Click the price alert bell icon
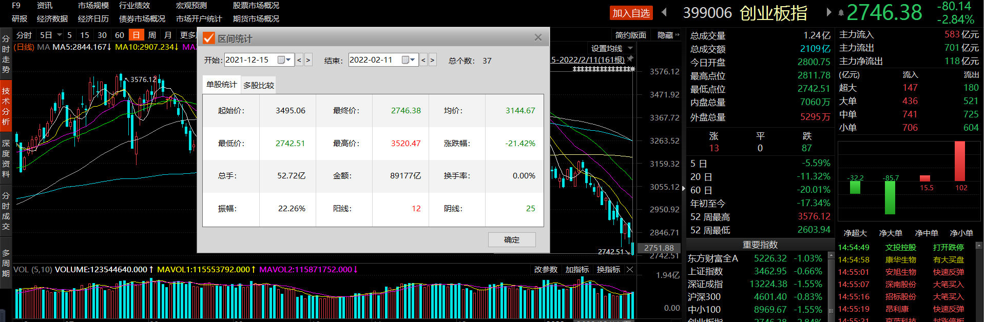 (x=841, y=13)
